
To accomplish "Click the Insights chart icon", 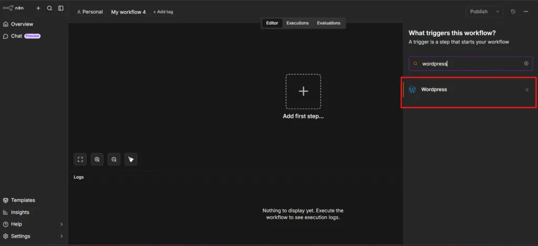I will coord(5,212).
